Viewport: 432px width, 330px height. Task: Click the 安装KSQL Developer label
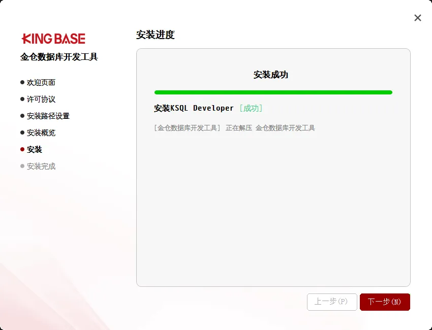pyautogui.click(x=193, y=108)
